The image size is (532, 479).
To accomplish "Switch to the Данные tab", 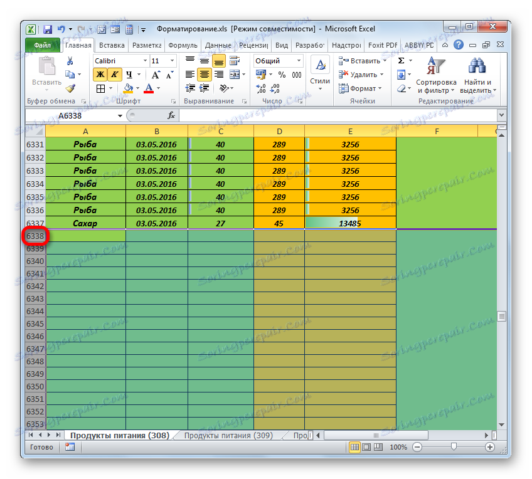I will 218,45.
